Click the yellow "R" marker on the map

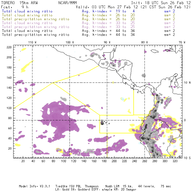(129, 99)
